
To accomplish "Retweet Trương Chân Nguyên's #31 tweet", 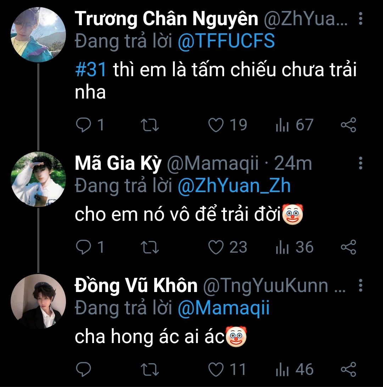I will 150,125.
